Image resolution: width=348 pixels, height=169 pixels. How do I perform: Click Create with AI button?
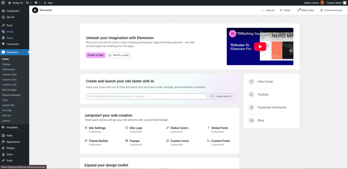221,97
